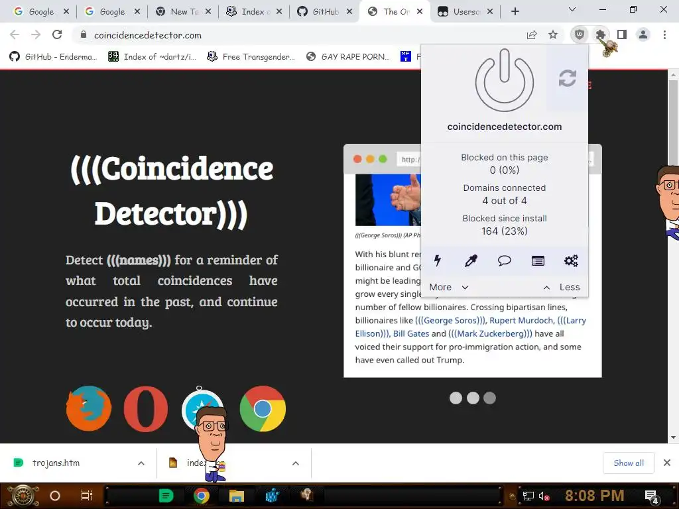Open the Extensions puzzle icon

(601, 34)
